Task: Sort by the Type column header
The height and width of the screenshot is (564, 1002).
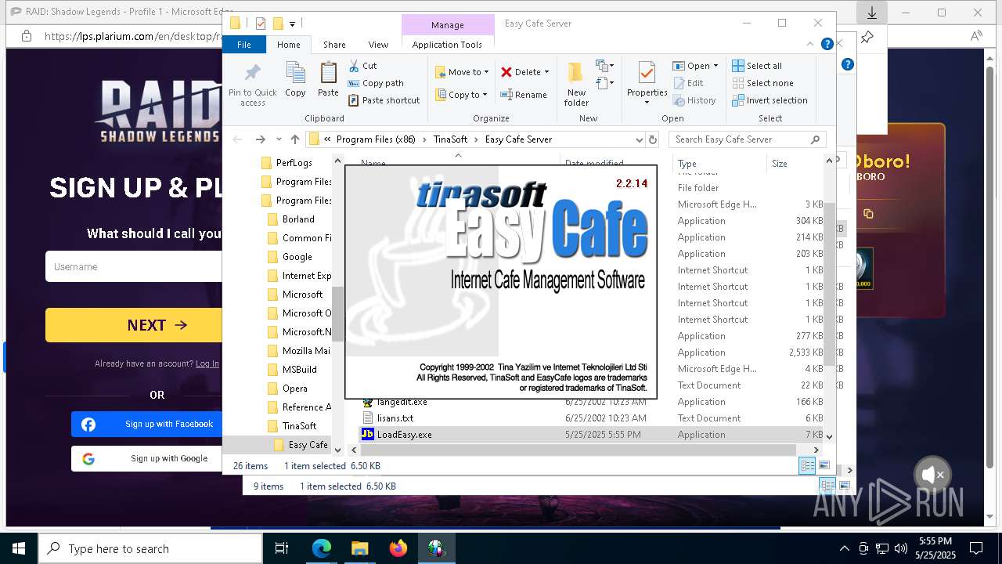Action: (x=719, y=164)
